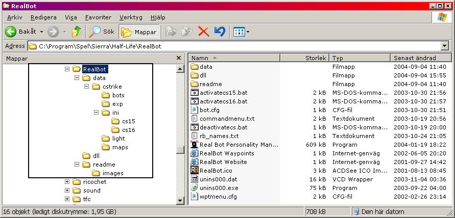
Task: Open the Visa menu
Action: click(71, 17)
